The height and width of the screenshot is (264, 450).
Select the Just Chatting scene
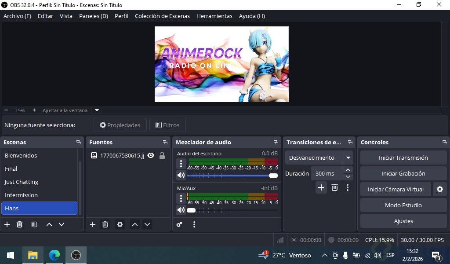39,182
